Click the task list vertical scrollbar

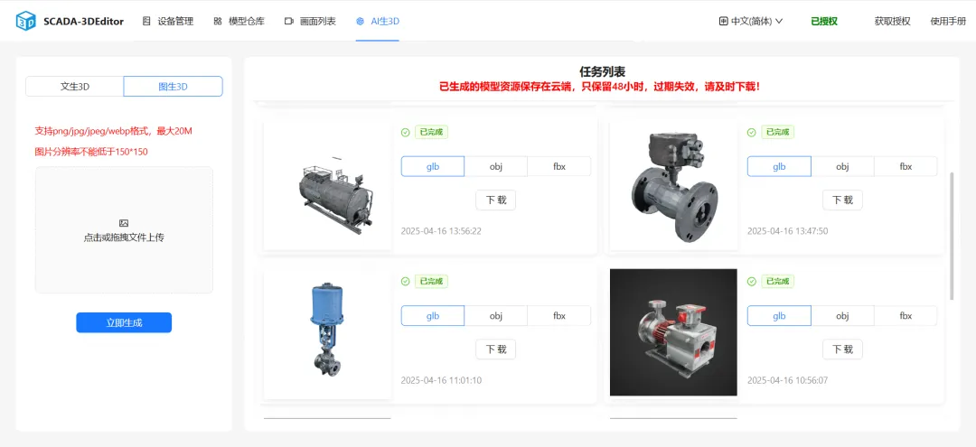tap(951, 237)
